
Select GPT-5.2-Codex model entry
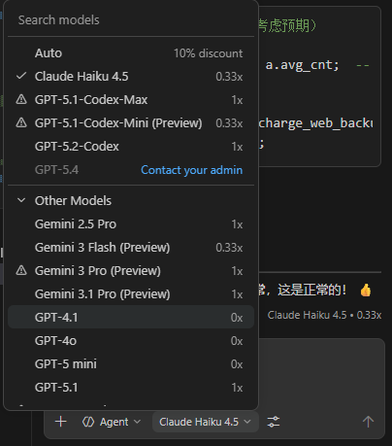coord(131,147)
